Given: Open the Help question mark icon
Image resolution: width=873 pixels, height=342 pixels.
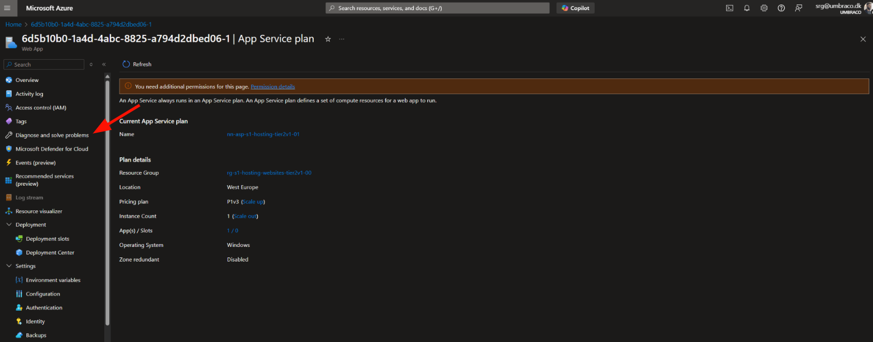Looking at the screenshot, I should (781, 8).
